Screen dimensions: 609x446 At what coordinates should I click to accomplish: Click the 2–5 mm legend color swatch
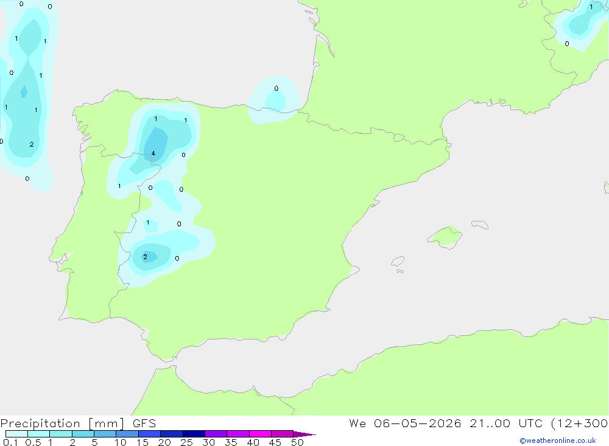pyautogui.click(x=83, y=434)
